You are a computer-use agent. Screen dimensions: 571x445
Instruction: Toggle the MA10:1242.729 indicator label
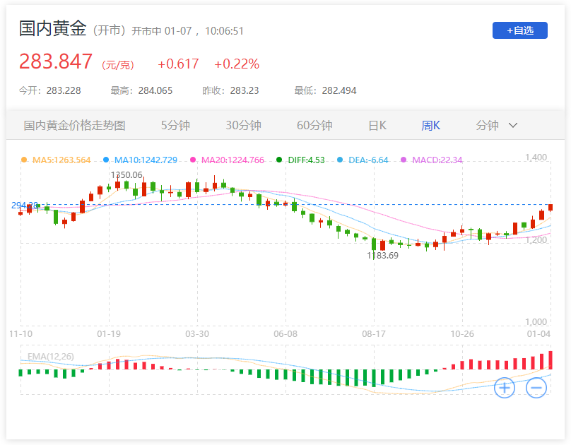point(146,160)
